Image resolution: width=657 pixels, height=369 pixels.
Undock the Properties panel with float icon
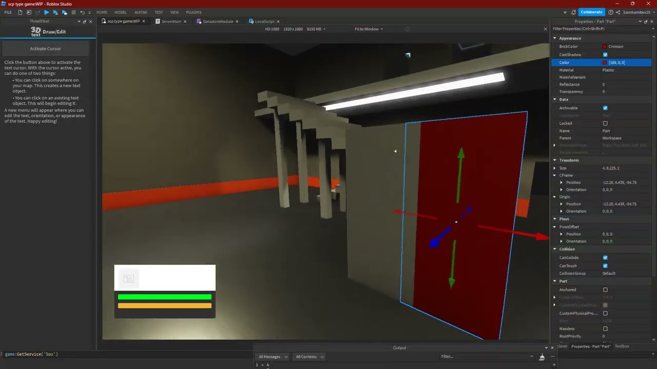coord(646,22)
